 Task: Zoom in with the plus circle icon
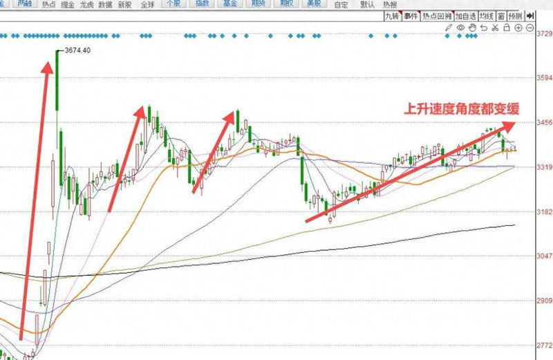tap(518, 28)
